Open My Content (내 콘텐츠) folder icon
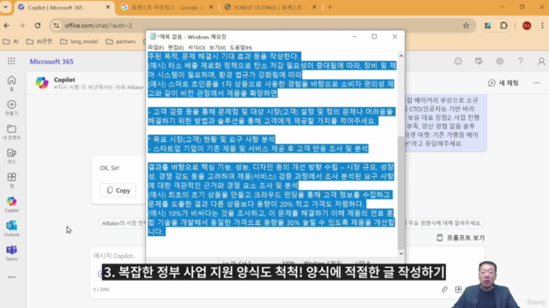Image resolution: width=549 pixels, height=308 pixels. click(11, 132)
